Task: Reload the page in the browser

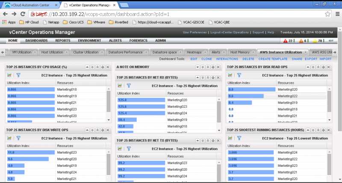Action: coord(23,14)
